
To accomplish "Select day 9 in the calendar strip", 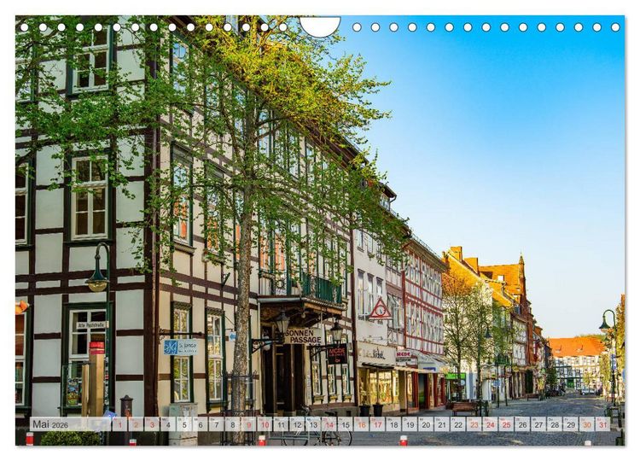I will [248, 424].
